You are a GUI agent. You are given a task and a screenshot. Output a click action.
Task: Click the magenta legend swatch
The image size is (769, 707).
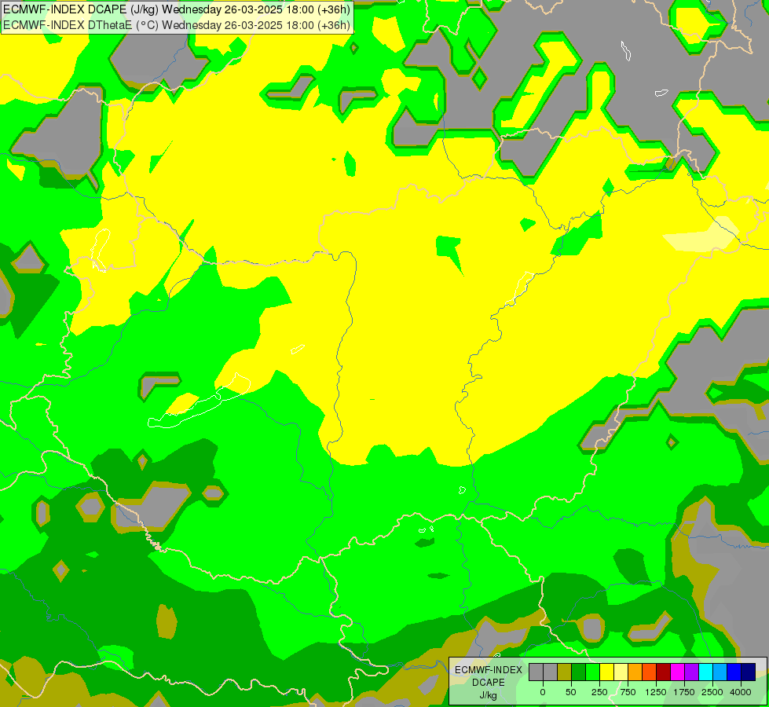tap(678, 672)
